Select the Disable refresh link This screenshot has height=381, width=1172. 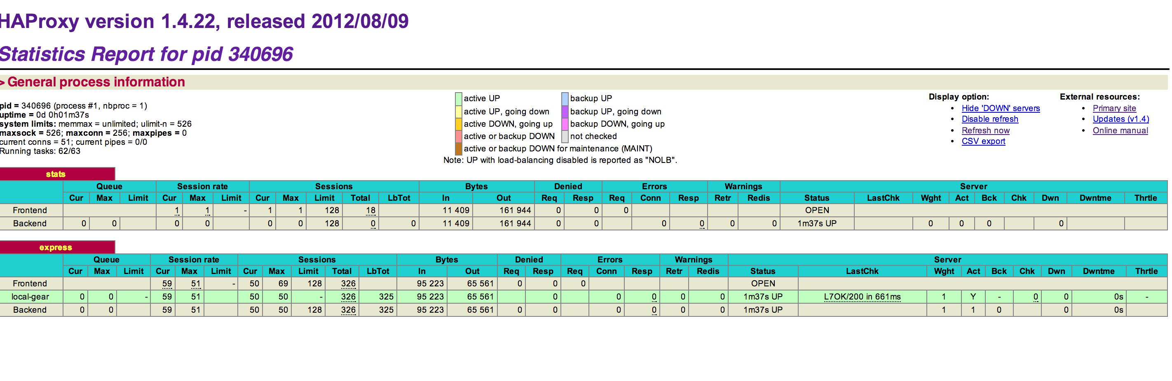tap(989, 119)
